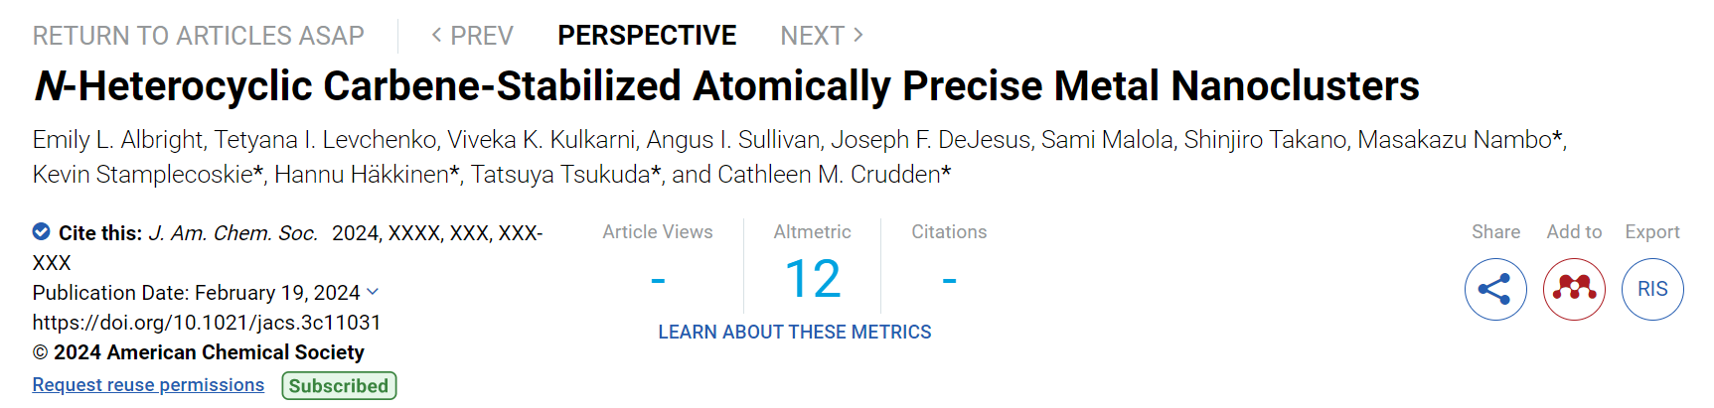The image size is (1714, 408).
Task: Click the right chevron next to NEXT
Action: (858, 35)
